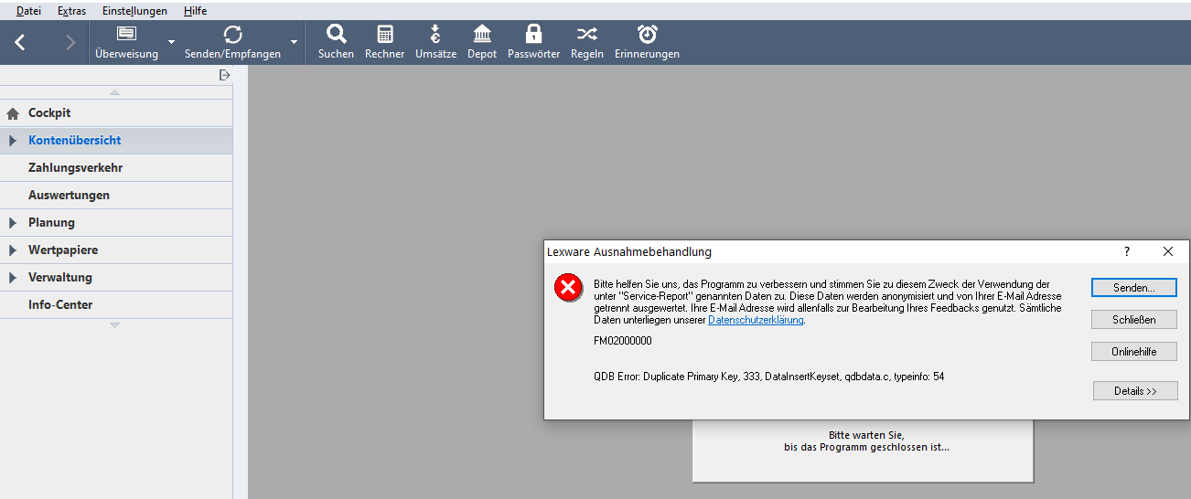
Task: Open the Datei menu
Action: (28, 11)
